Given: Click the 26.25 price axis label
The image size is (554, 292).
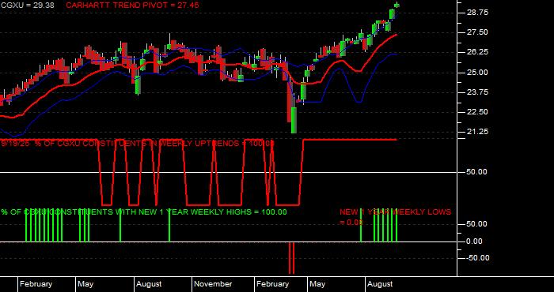Looking at the screenshot, I should pos(477,52).
